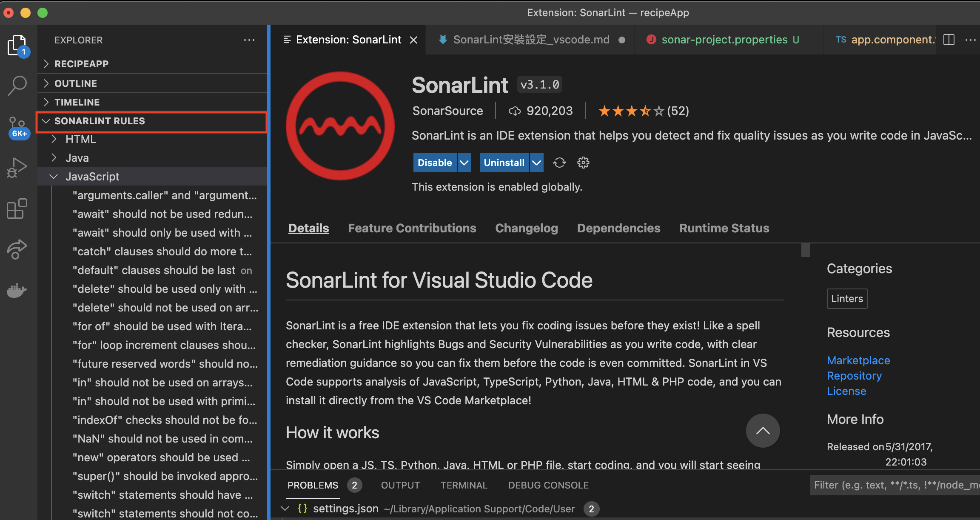980x520 pixels.
Task: Open the Docker view in activity bar
Action: (x=17, y=290)
